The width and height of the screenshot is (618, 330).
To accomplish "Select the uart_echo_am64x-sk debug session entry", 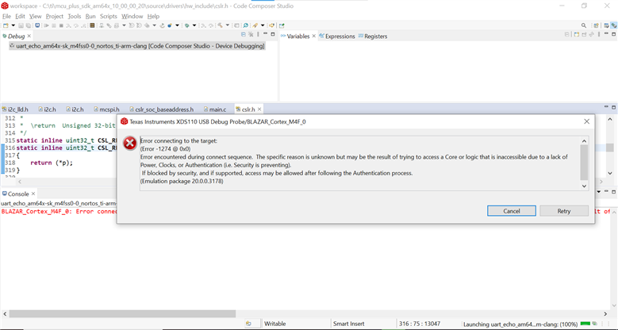I will coord(136,46).
